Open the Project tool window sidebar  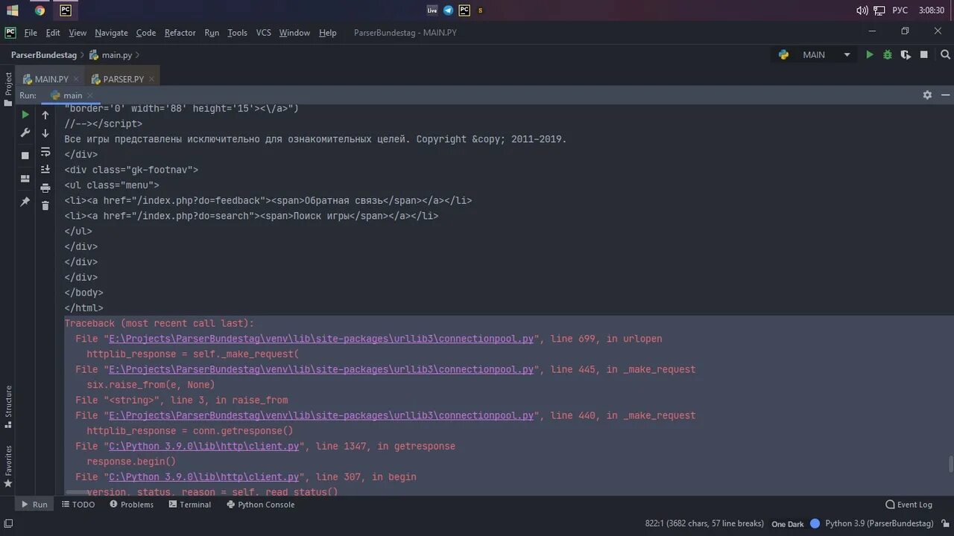tap(8, 90)
